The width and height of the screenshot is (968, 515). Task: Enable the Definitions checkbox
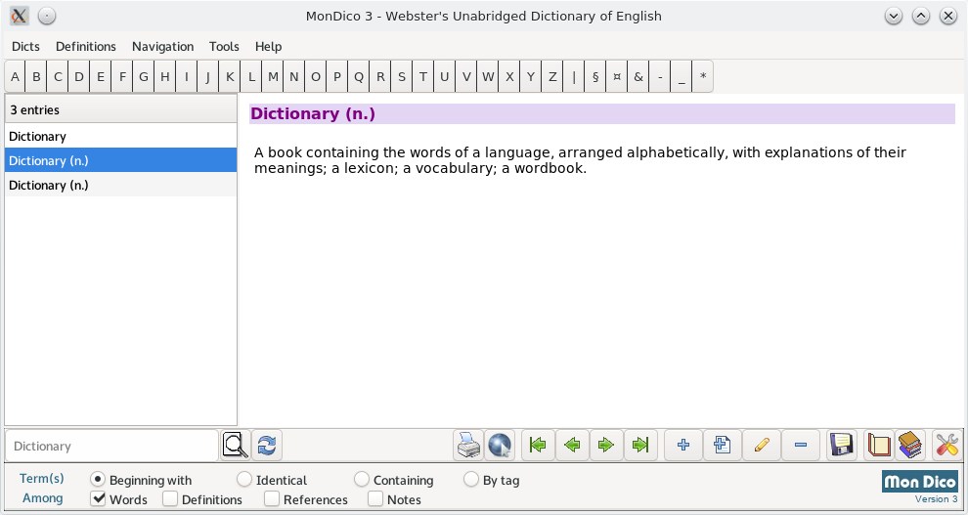point(170,499)
